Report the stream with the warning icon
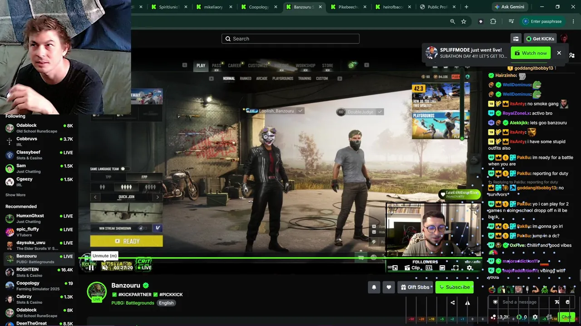581x326 pixels. pos(467,302)
